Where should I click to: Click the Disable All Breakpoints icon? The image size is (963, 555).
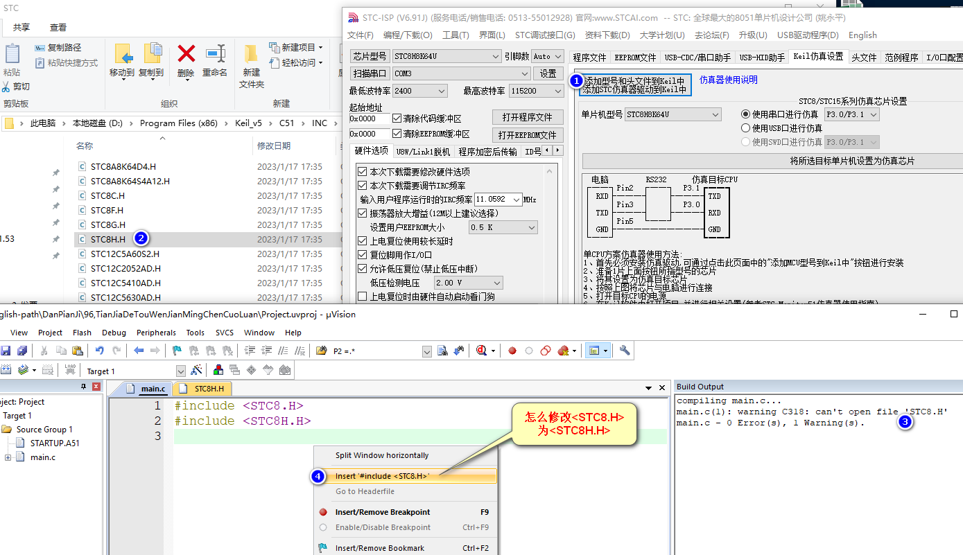(546, 351)
